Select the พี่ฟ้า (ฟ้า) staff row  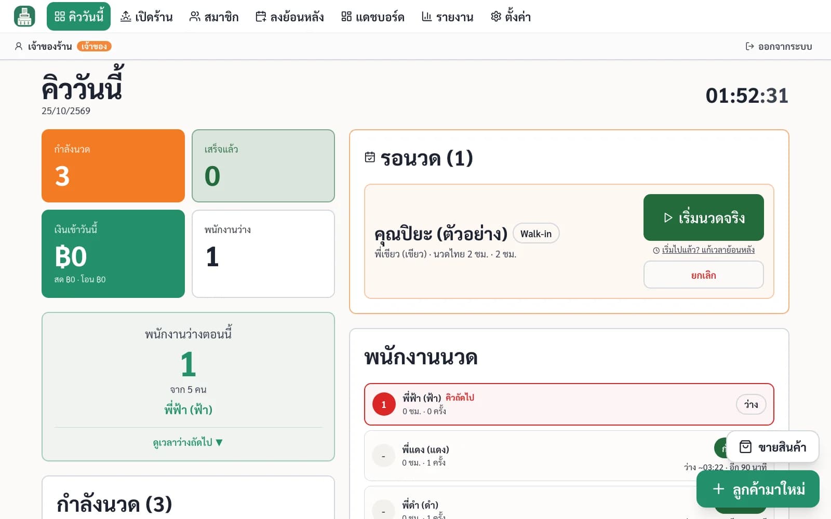click(569, 404)
